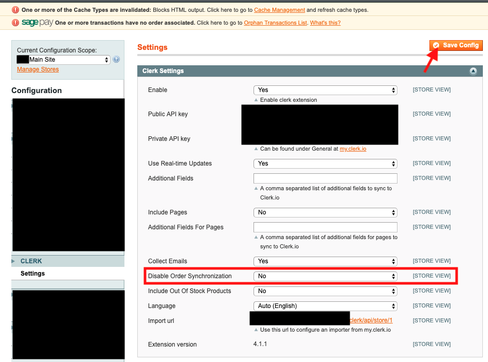Select Settings in the Clerk sidebar
Screen dimensions: 488x362
(33, 274)
